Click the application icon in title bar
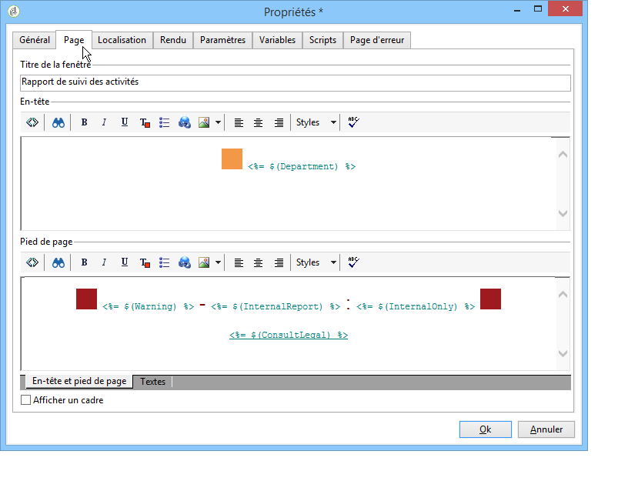Screen dimensions: 618x481 pyautogui.click(x=14, y=12)
